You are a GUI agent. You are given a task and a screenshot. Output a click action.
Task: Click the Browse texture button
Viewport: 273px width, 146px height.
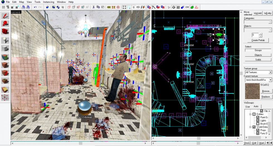click(266, 91)
